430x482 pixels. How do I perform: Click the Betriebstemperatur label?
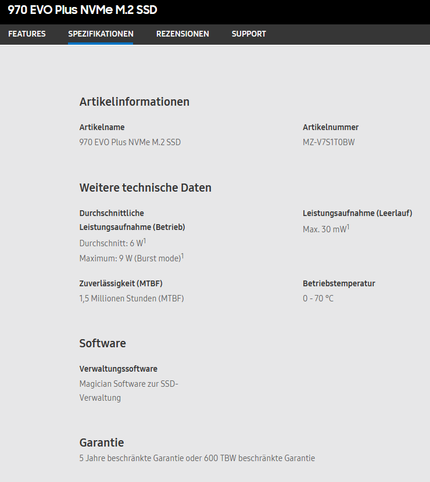(339, 283)
